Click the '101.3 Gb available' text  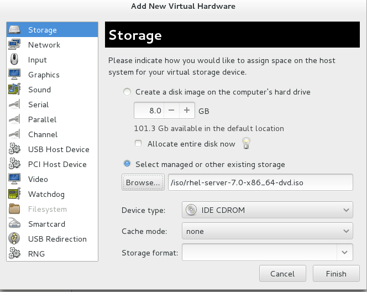(209, 128)
